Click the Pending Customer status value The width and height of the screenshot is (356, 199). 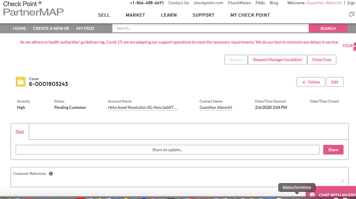(70, 108)
